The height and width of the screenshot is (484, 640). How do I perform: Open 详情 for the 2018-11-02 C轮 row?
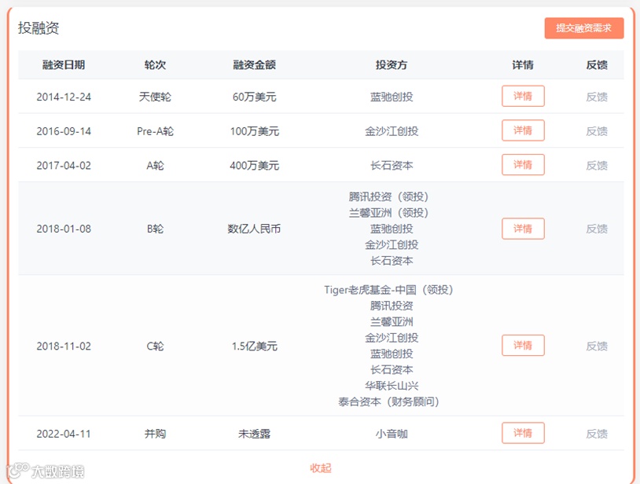pyautogui.click(x=523, y=346)
